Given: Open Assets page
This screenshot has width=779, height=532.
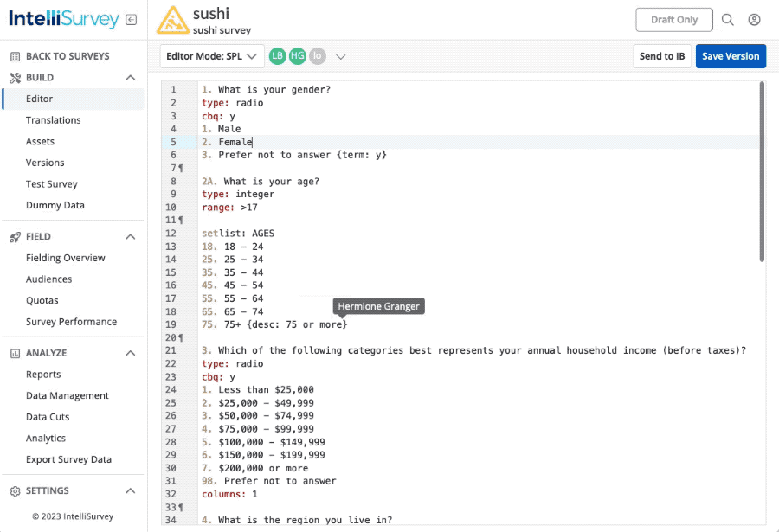Looking at the screenshot, I should (40, 142).
